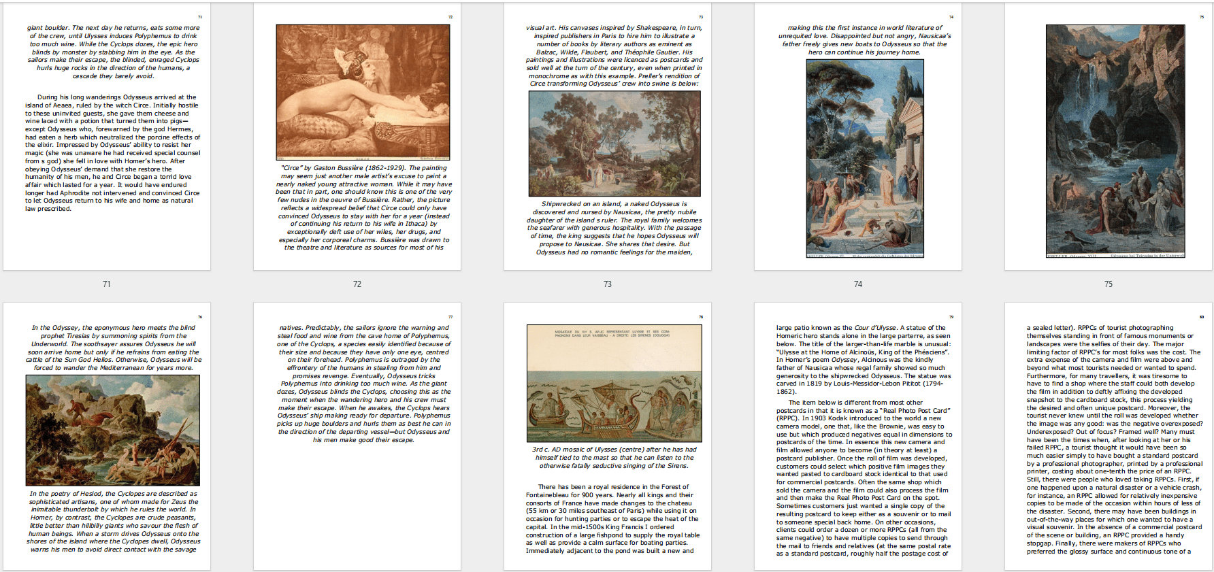Click the full-page Underworld waterfall painting on page 75
1214x572 pixels.
click(1115, 141)
